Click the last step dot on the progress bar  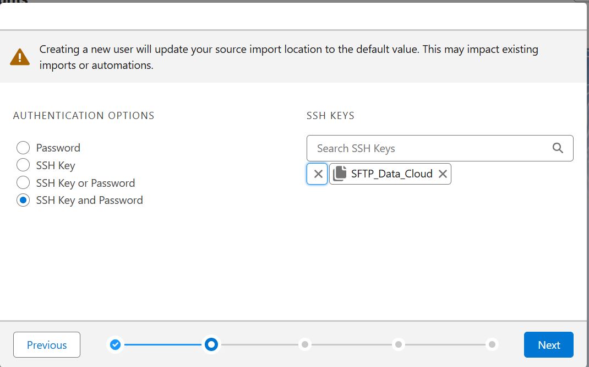pyautogui.click(x=491, y=344)
